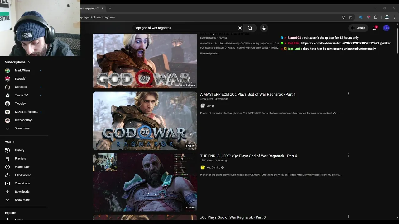This screenshot has width=399, height=224.
Task: Click the xQc channel avatar icon
Action: coord(203,106)
